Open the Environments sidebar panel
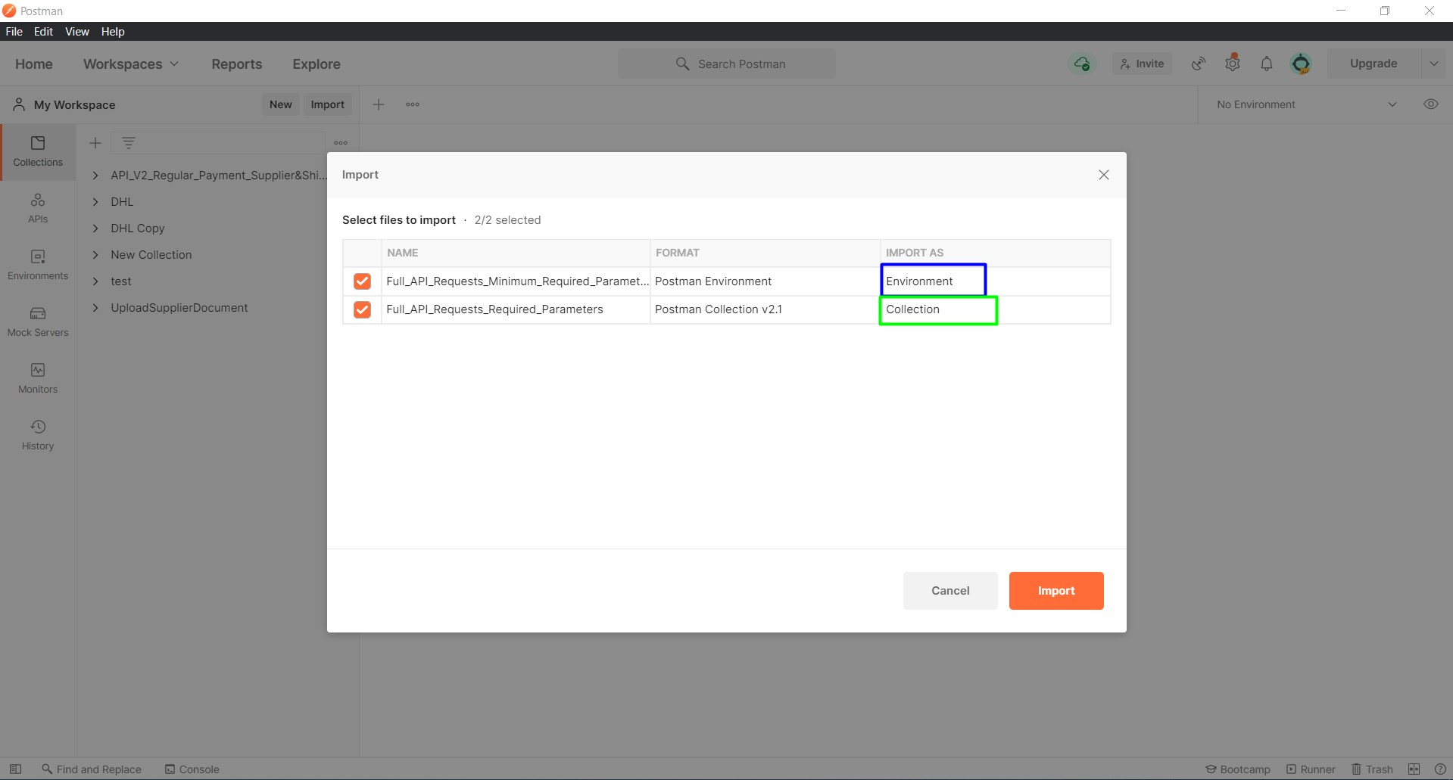The image size is (1453, 780). [x=38, y=266]
